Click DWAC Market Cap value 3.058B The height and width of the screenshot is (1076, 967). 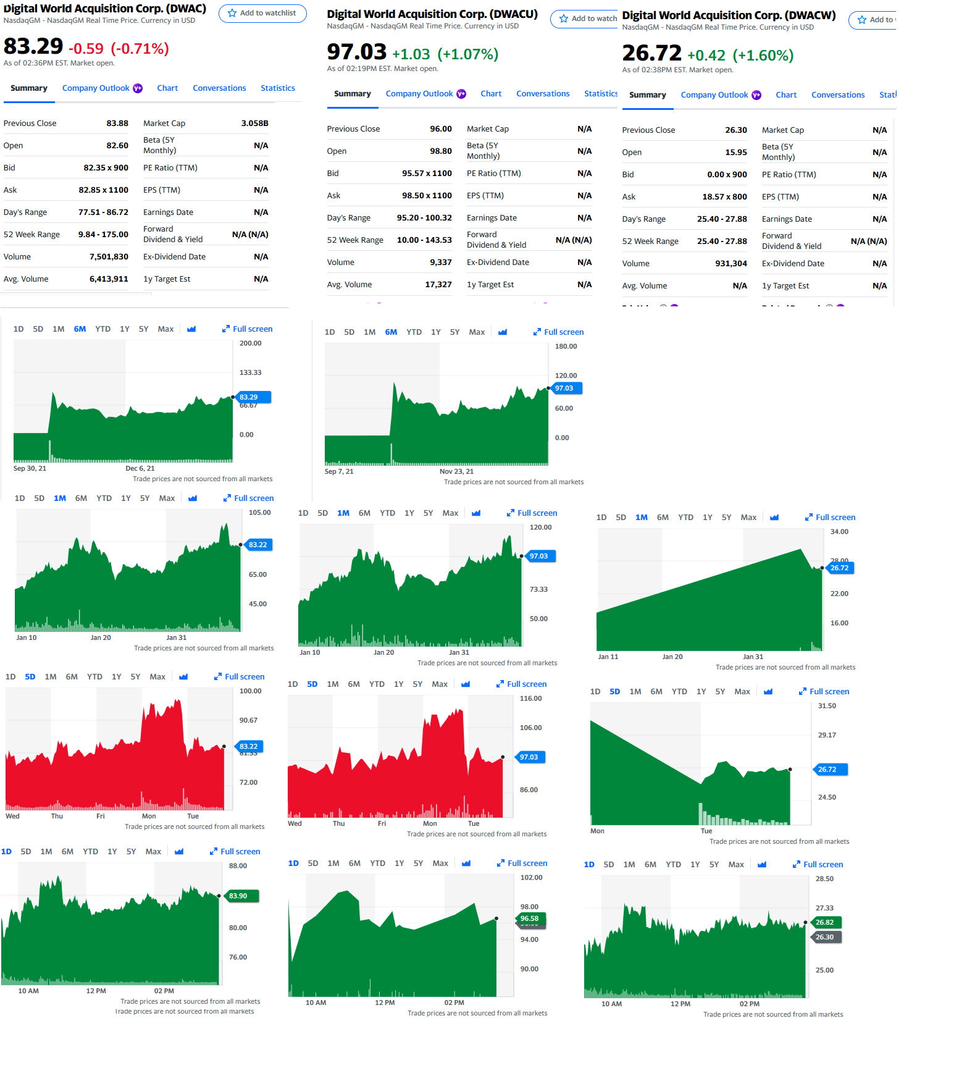tap(254, 124)
